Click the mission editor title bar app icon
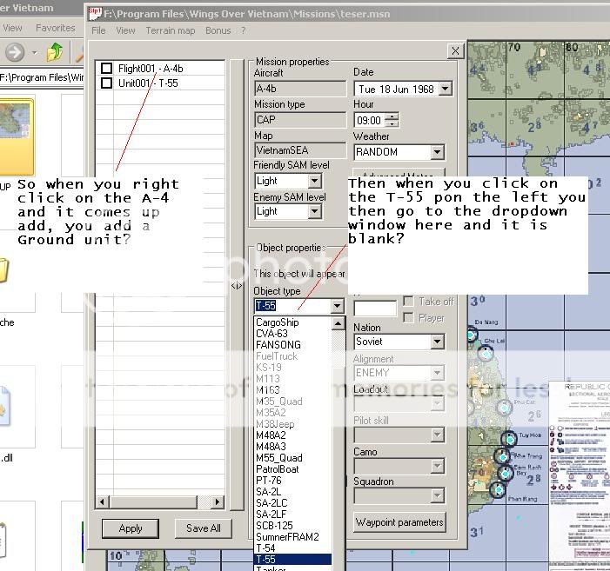610x571 pixels. (95, 14)
